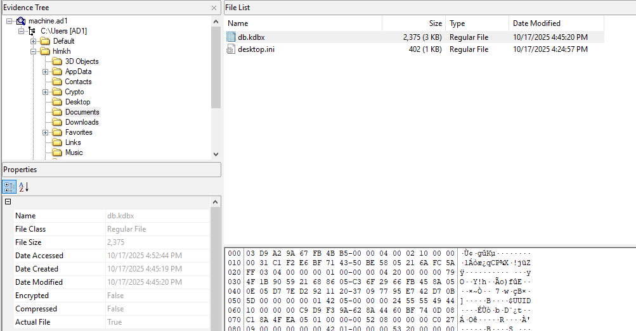Click the C:\Users [AD1] tree node icon
Image resolution: width=636 pixels, height=331 pixels.
32,31
